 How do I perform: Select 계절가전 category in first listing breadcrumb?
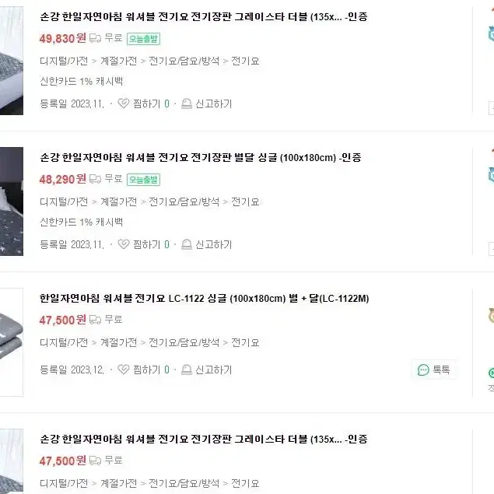[119, 61]
